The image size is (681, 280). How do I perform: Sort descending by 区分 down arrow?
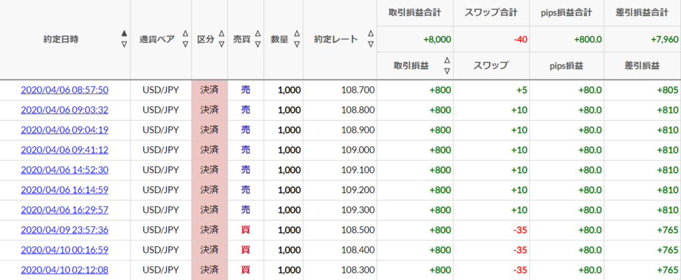point(221,44)
